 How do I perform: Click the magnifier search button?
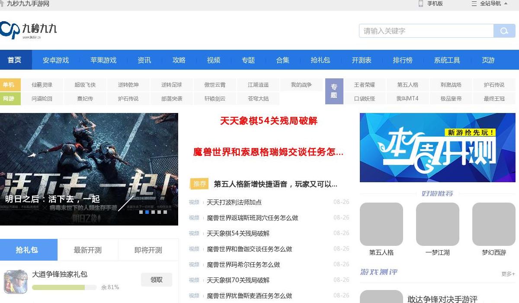[504, 31]
